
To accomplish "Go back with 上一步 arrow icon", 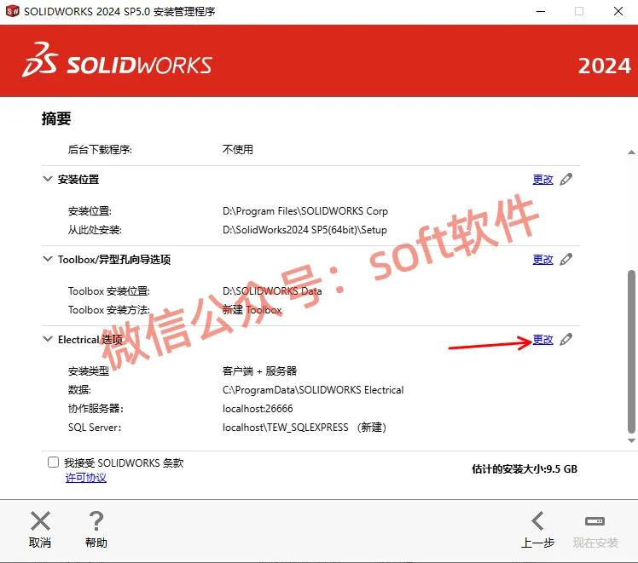I will 538,520.
